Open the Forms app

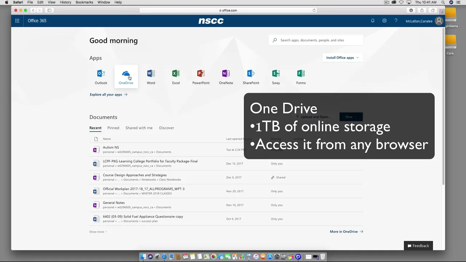click(301, 77)
